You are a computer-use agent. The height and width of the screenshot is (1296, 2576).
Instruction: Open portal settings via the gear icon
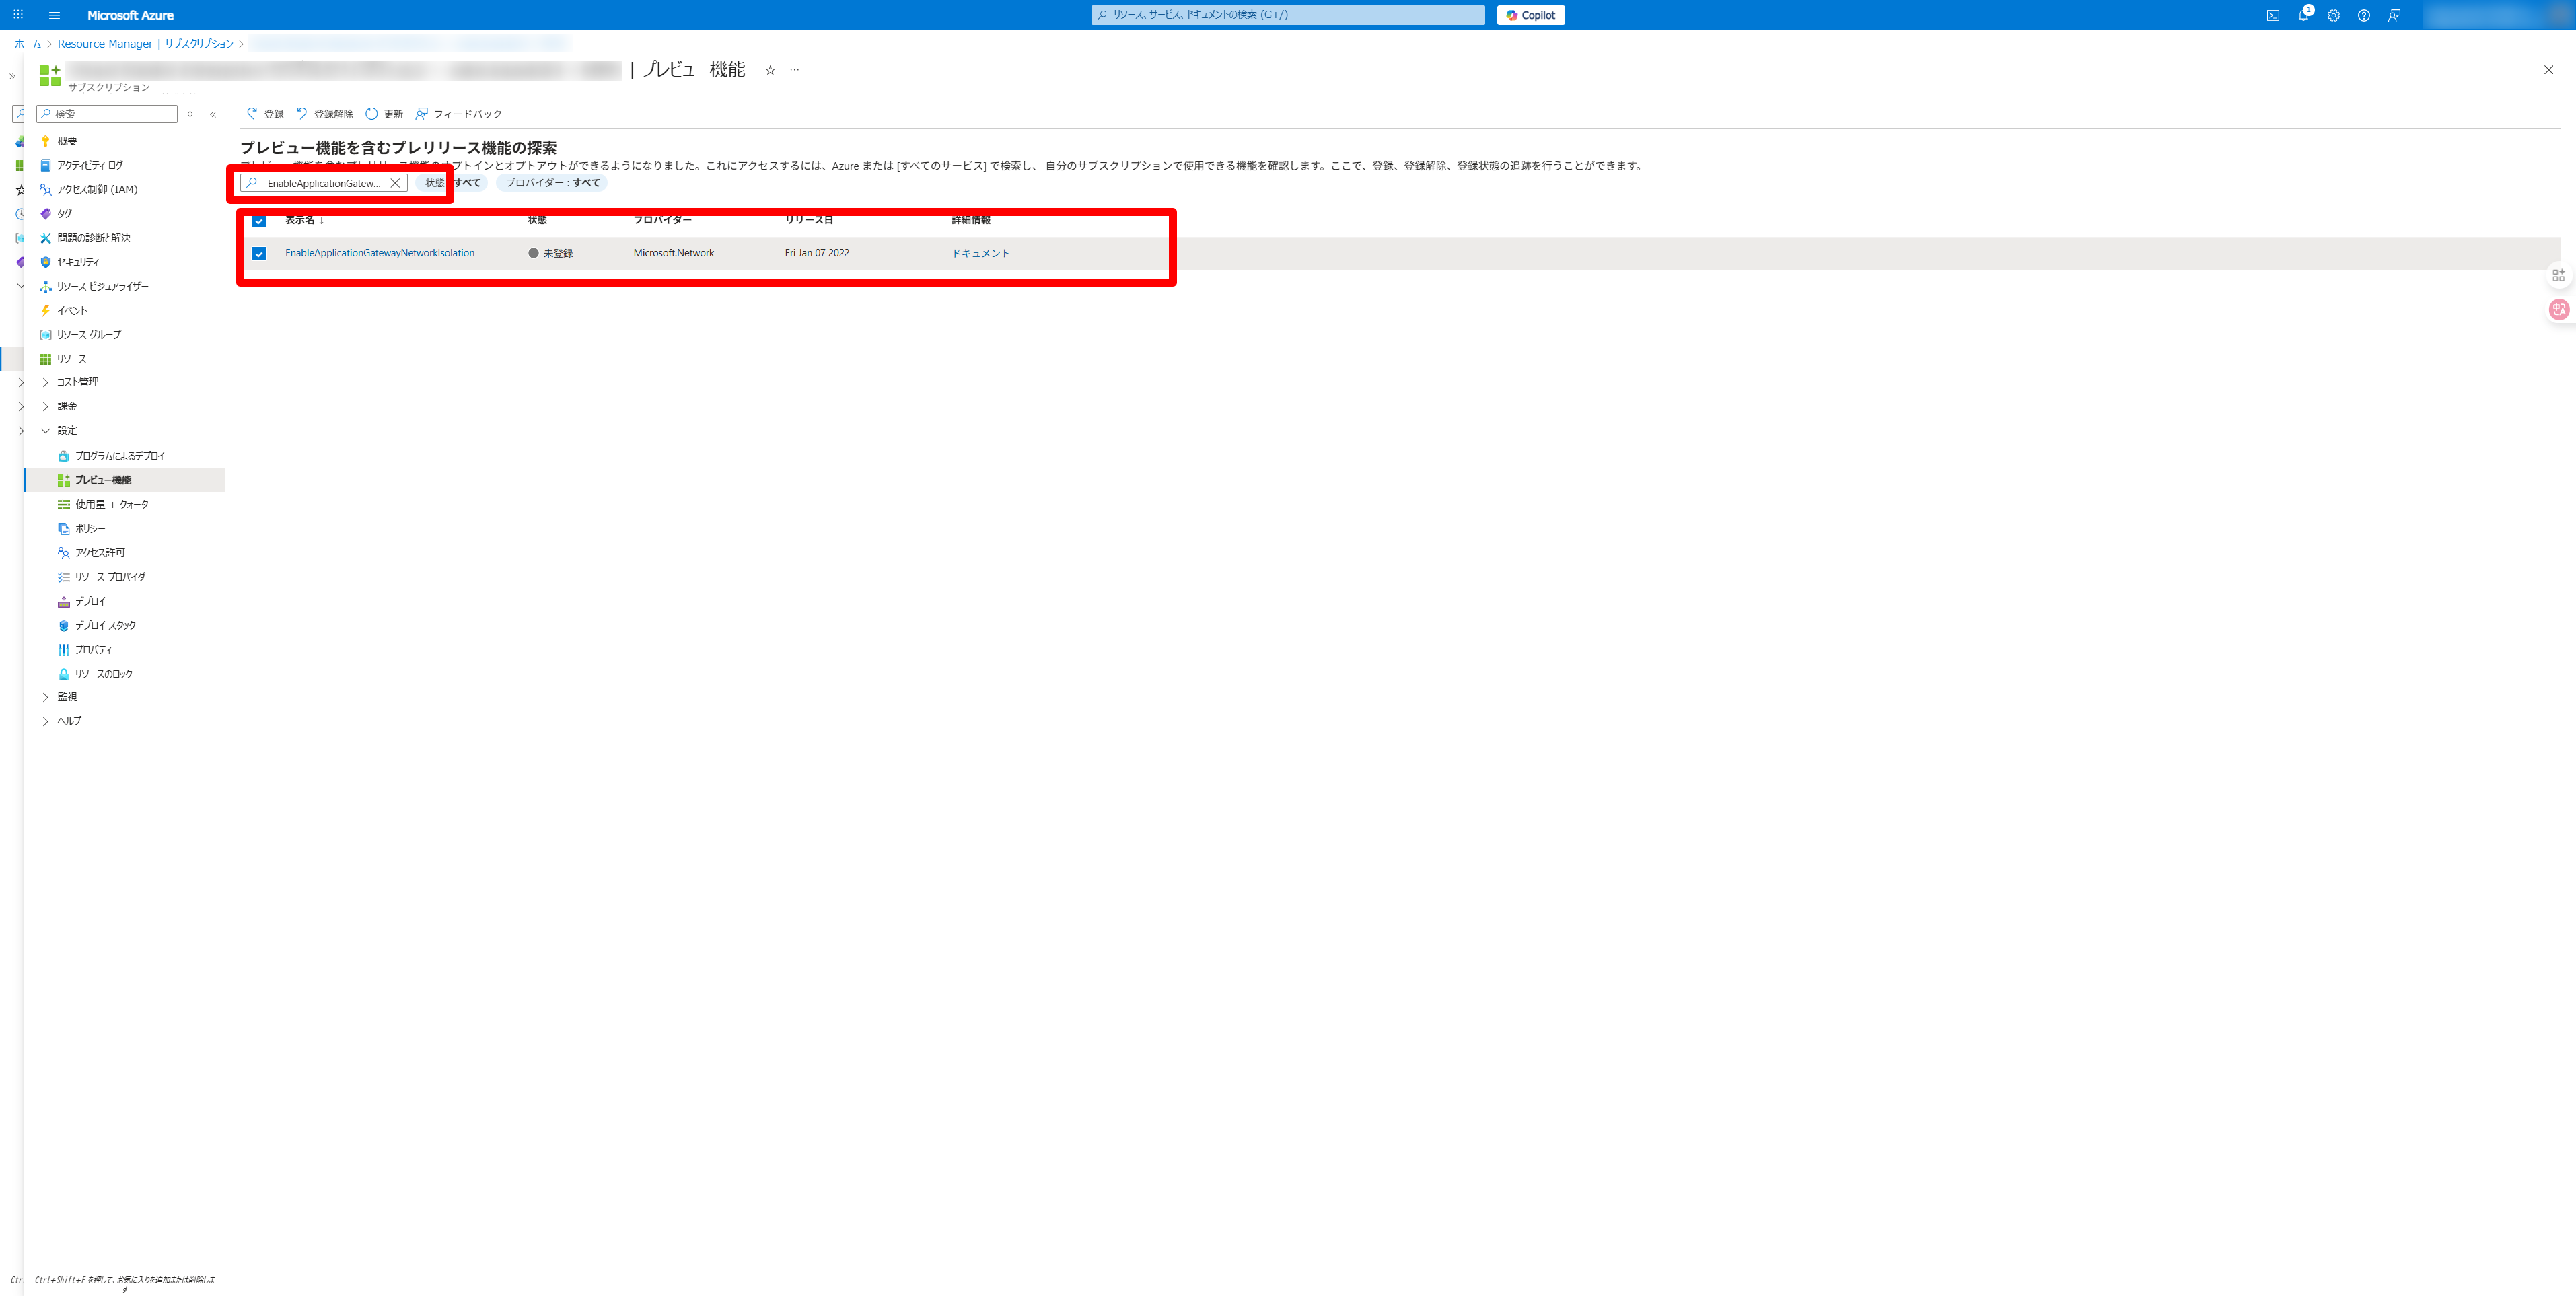click(x=2333, y=15)
